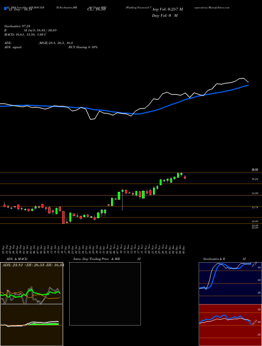Click the 'ADX signal:' label

pyautogui.click(x=13, y=47)
